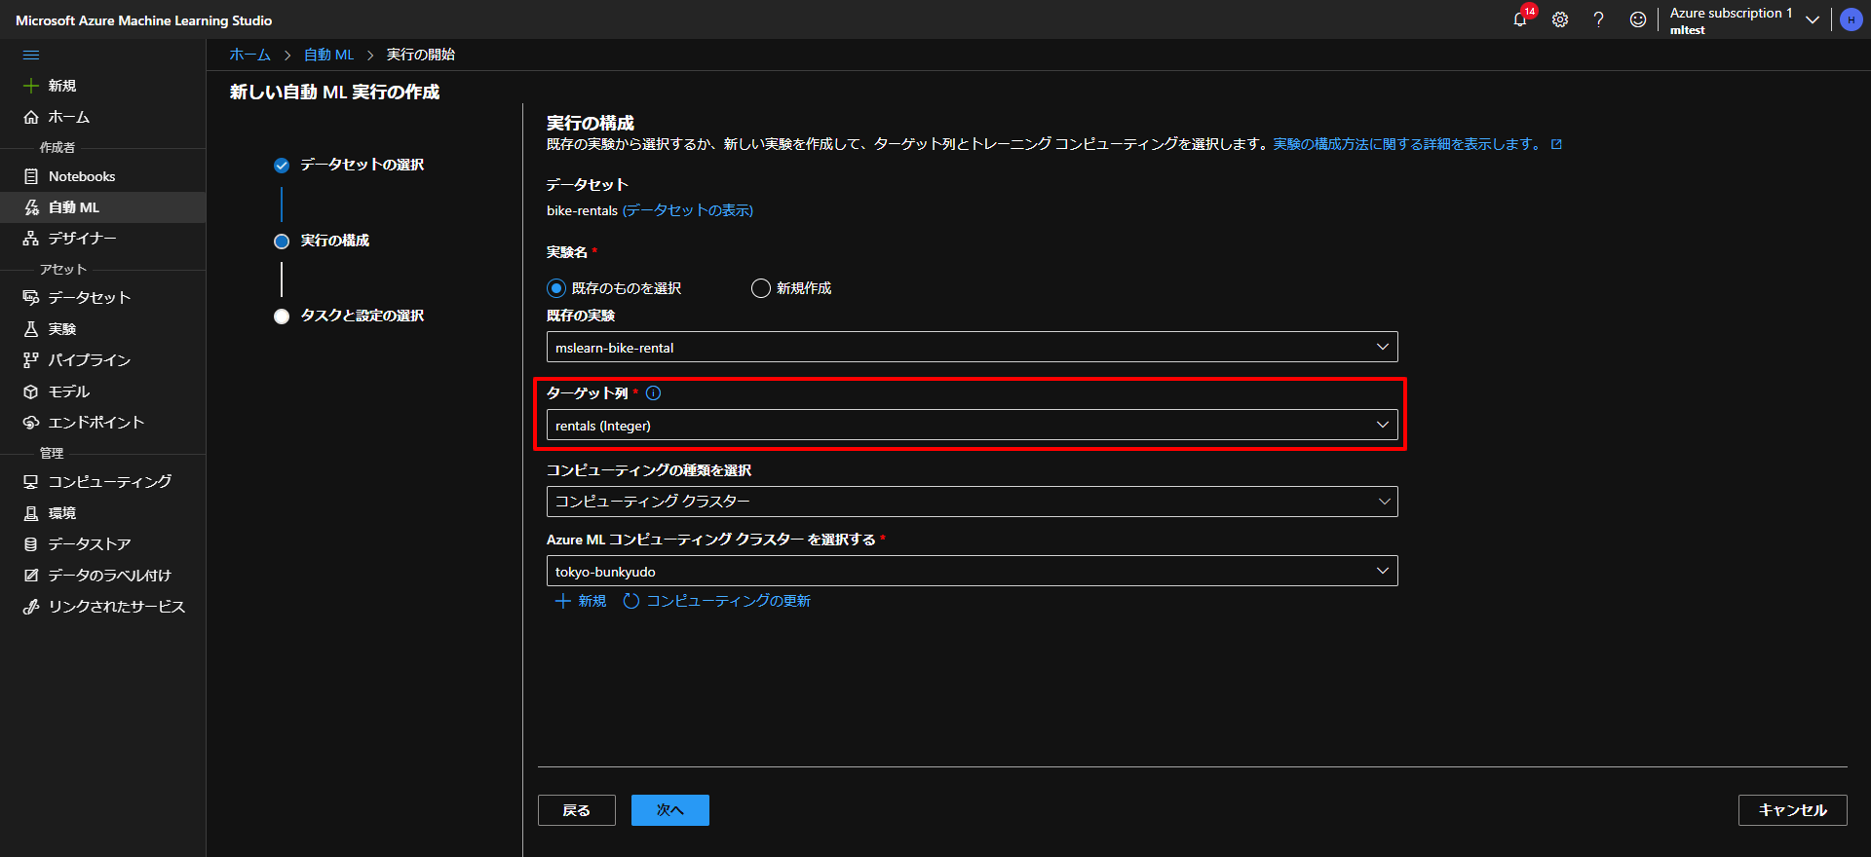Open the データセットの表示 link
This screenshot has height=857, width=1871.
tap(688, 210)
